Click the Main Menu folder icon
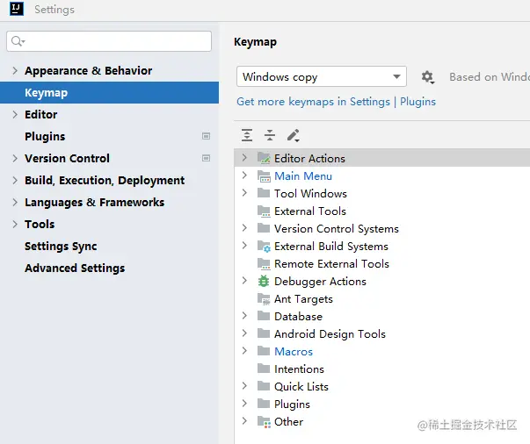 tap(264, 176)
